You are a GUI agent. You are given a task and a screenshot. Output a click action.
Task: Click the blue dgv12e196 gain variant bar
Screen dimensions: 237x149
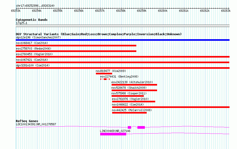[122, 40]
